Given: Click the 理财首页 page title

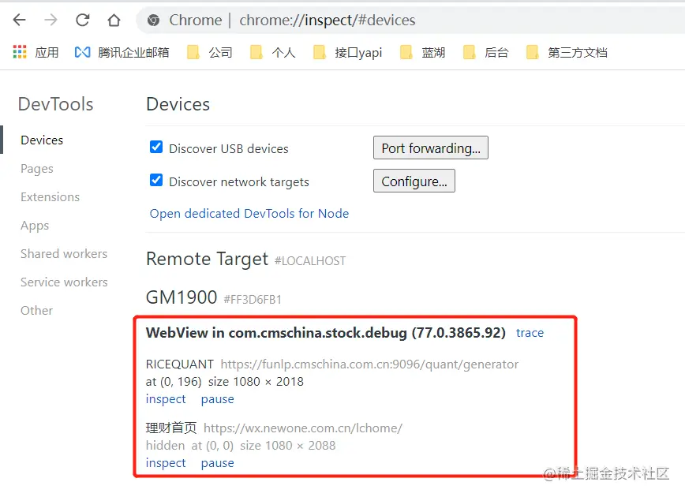Looking at the screenshot, I should [171, 428].
